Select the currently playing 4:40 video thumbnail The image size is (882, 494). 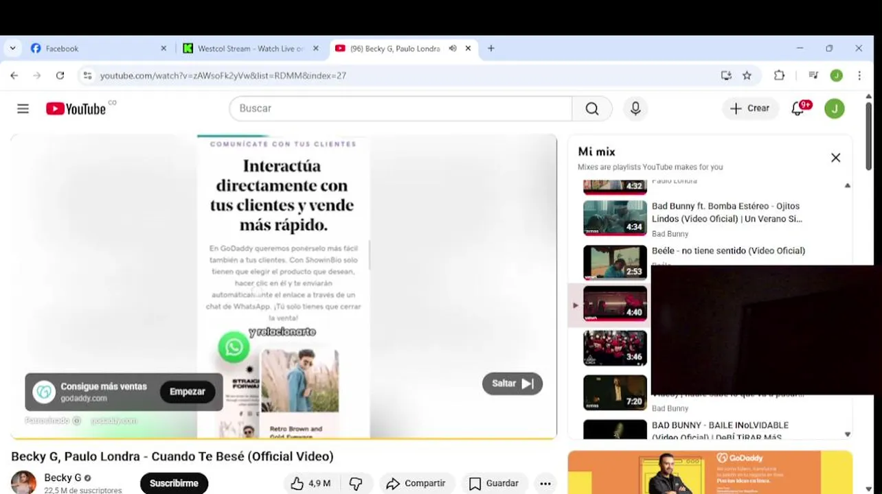[615, 304]
